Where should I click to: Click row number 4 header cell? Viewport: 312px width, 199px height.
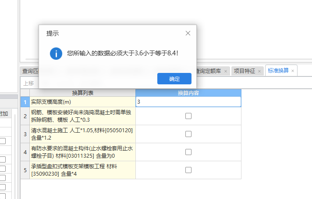[25, 152]
